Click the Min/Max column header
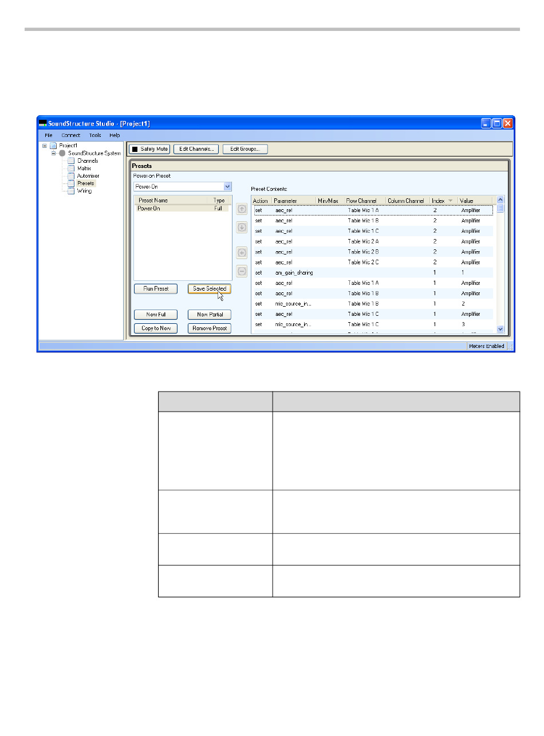Image resolution: width=544 pixels, height=736 pixels. coord(330,201)
